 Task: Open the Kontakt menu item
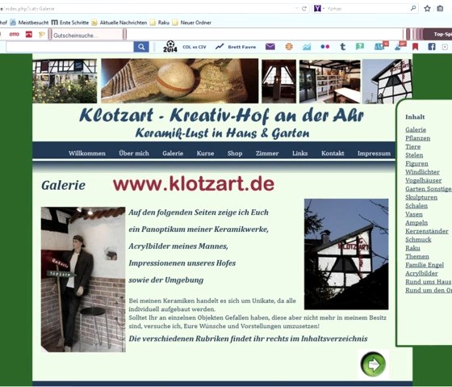tap(333, 154)
